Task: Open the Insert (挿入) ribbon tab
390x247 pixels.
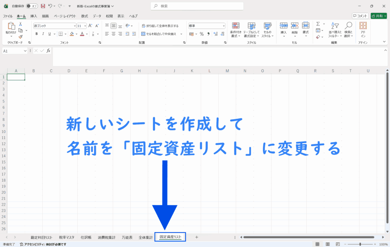Action: click(x=34, y=16)
